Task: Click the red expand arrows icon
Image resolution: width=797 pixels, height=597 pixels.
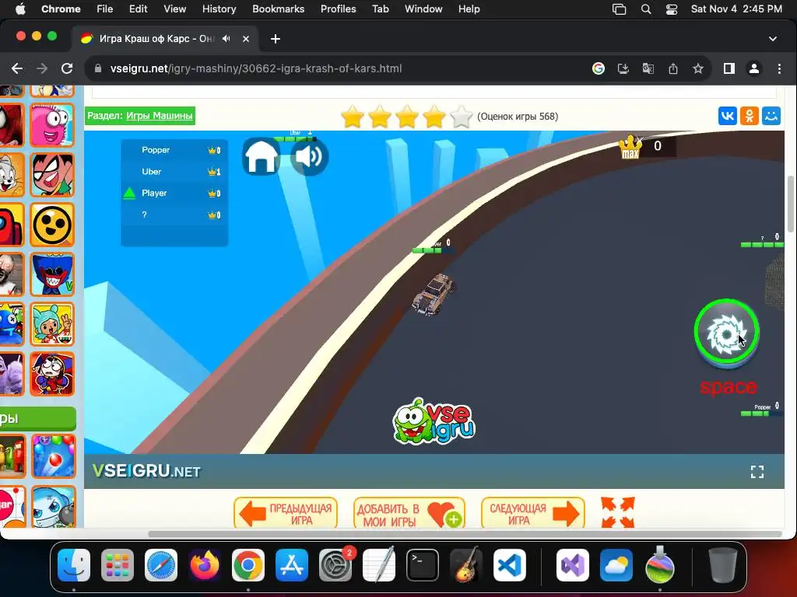Action: 617,511
